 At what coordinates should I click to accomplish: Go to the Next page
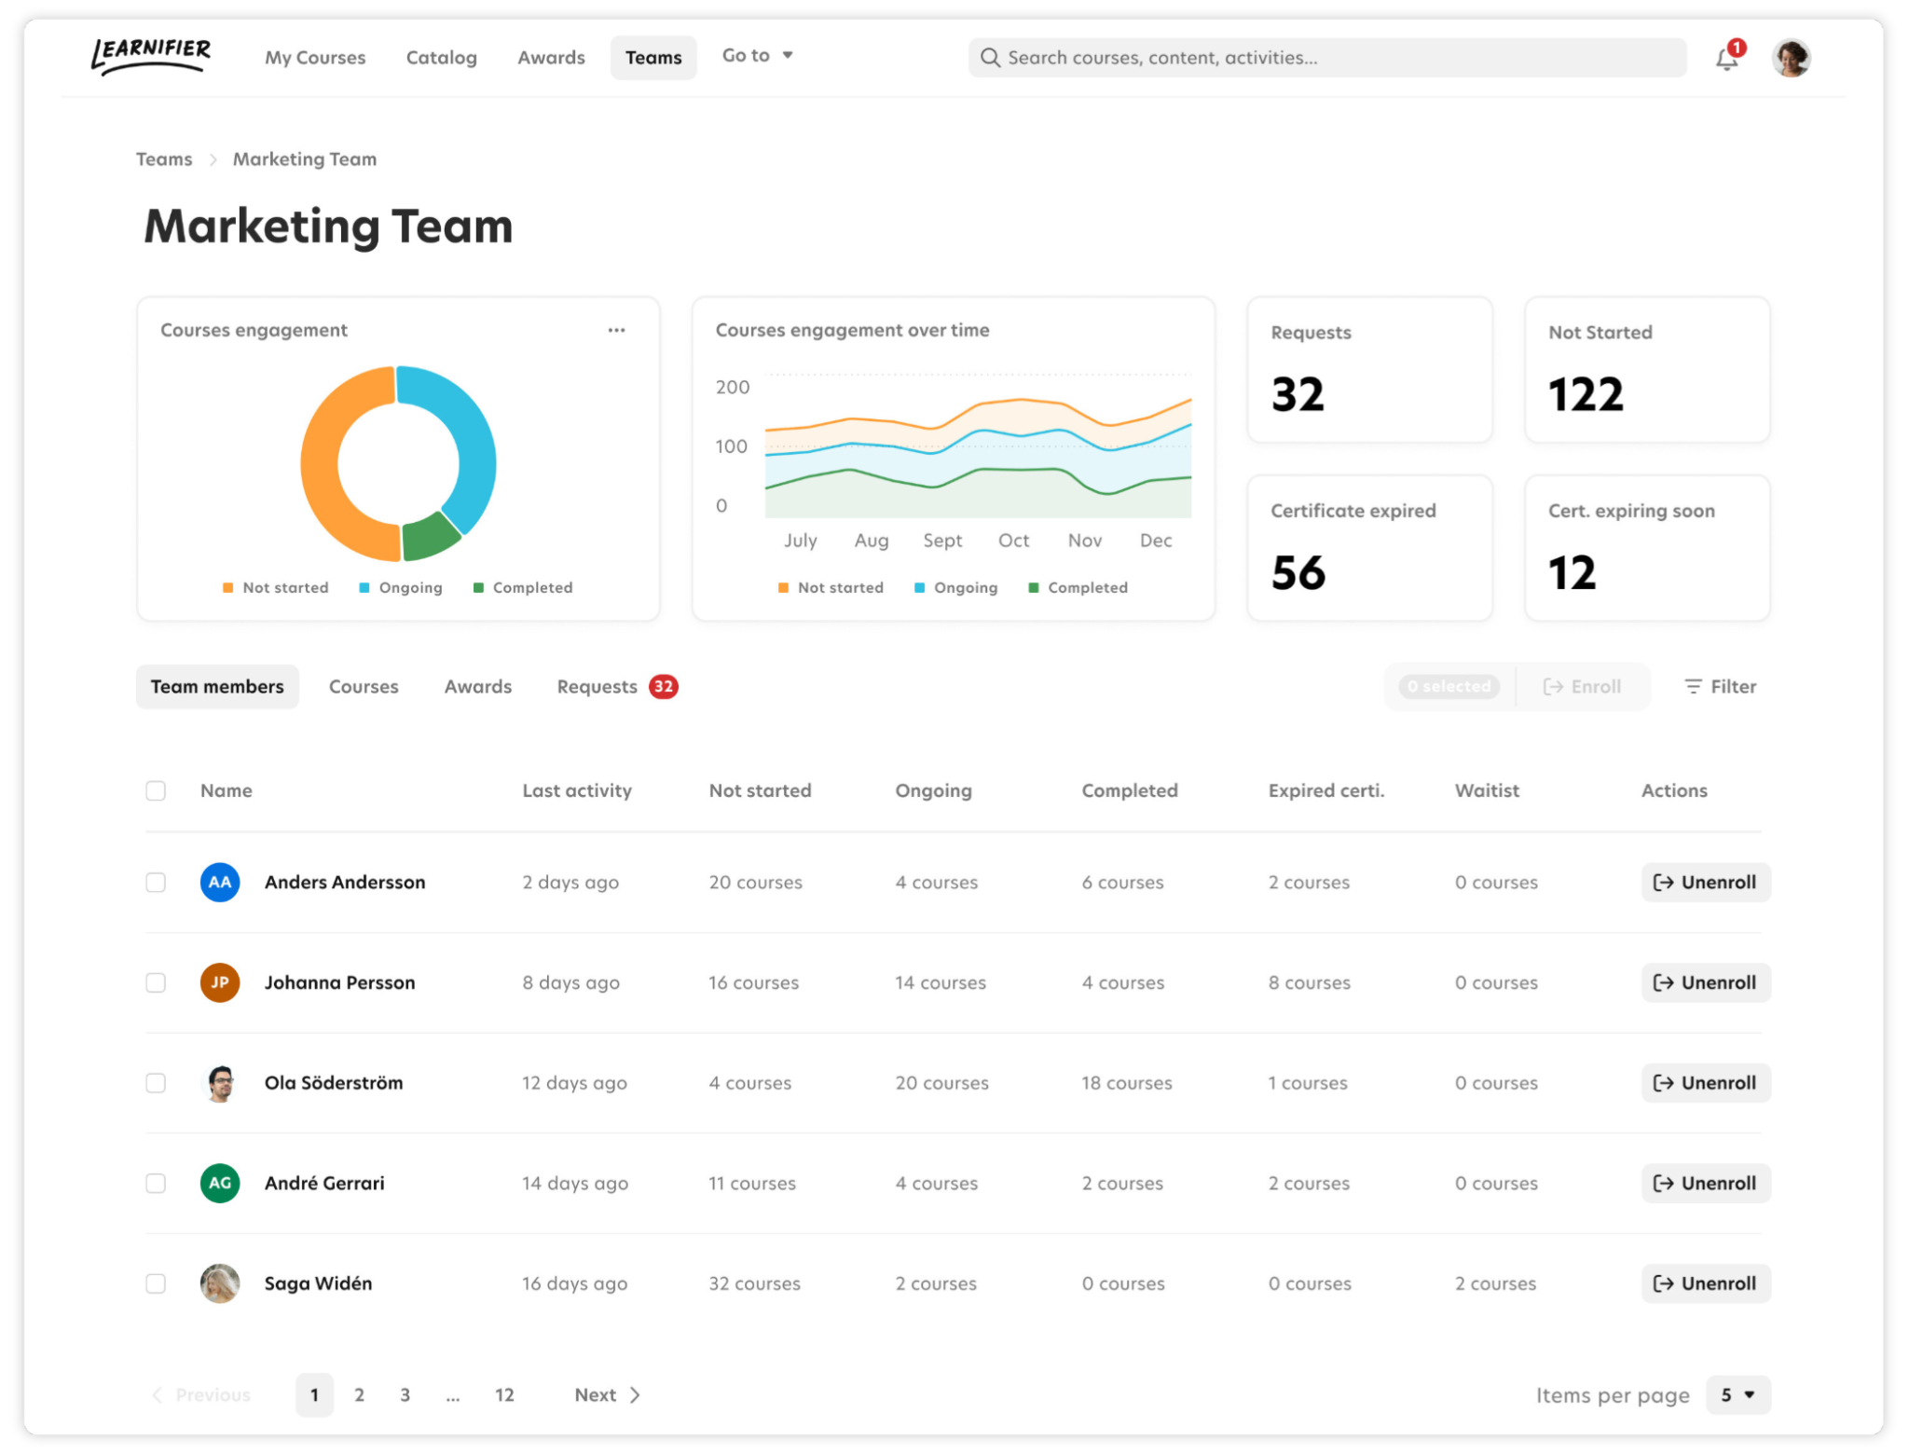[x=607, y=1395]
